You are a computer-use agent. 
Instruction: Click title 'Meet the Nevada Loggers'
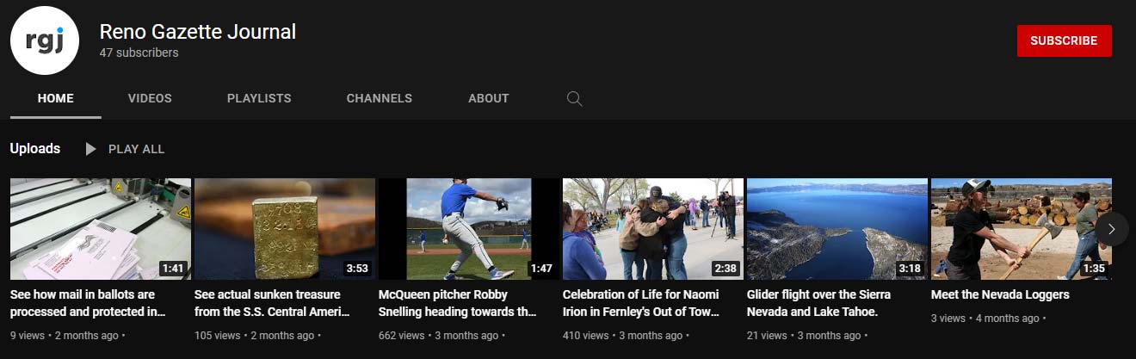coord(1000,294)
